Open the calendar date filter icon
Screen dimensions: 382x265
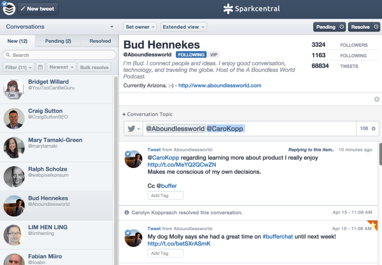coord(41,67)
